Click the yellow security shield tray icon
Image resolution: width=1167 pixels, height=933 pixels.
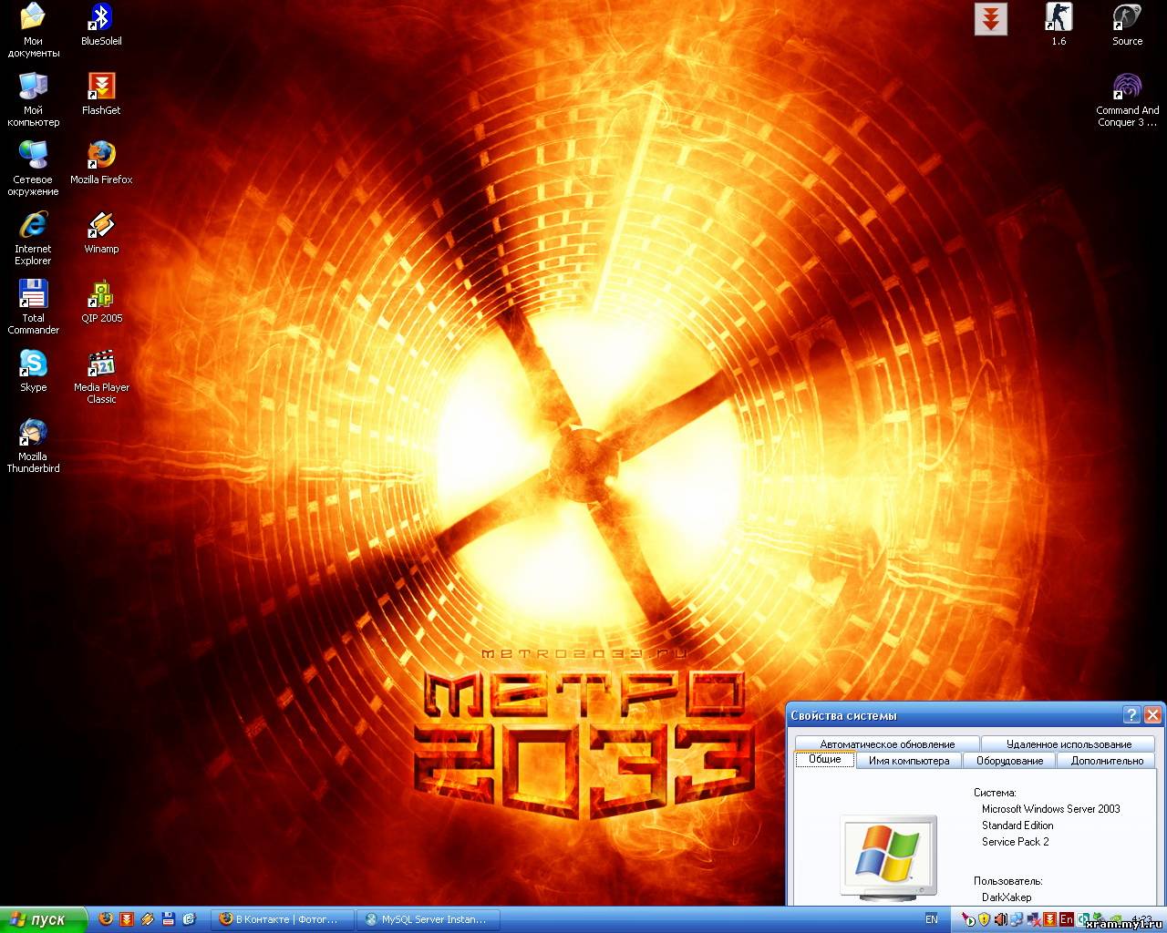tap(984, 919)
